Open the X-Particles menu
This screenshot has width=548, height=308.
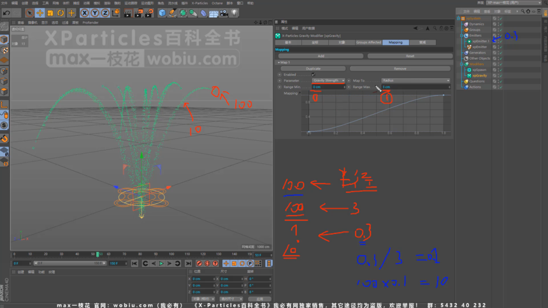point(199,3)
